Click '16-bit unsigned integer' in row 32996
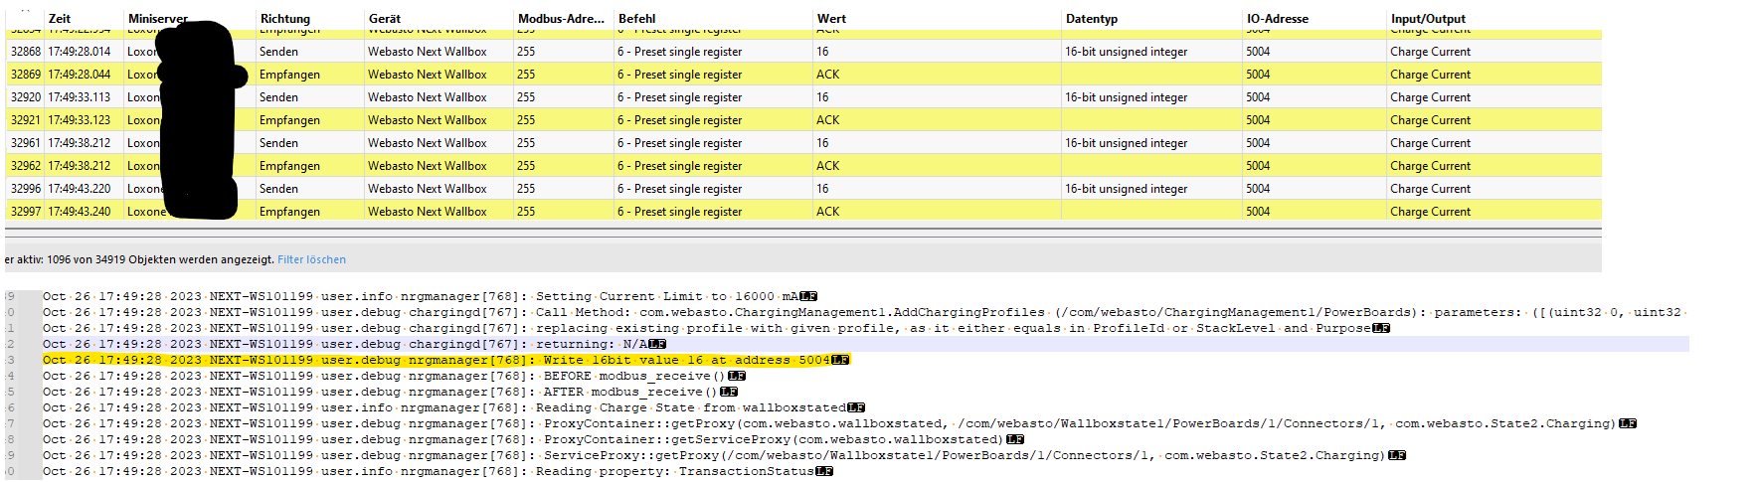 [x=1126, y=189]
